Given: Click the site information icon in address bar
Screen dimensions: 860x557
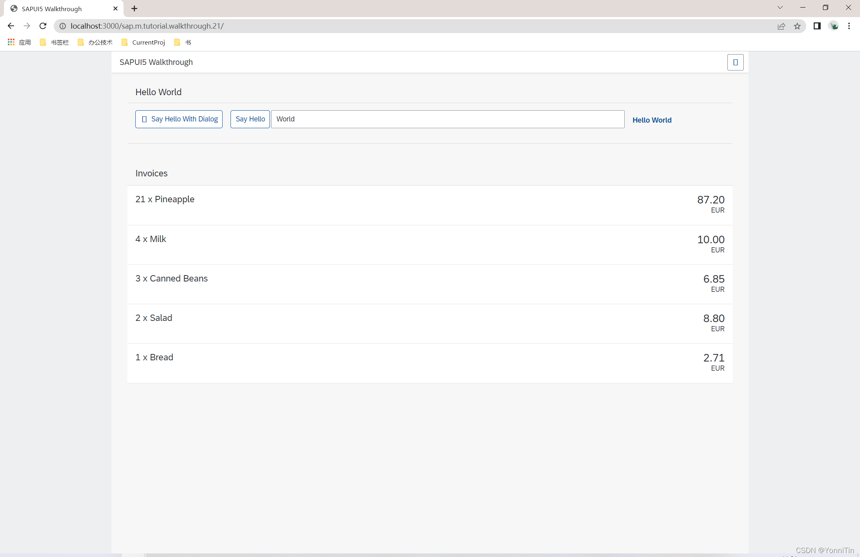Looking at the screenshot, I should [x=63, y=26].
